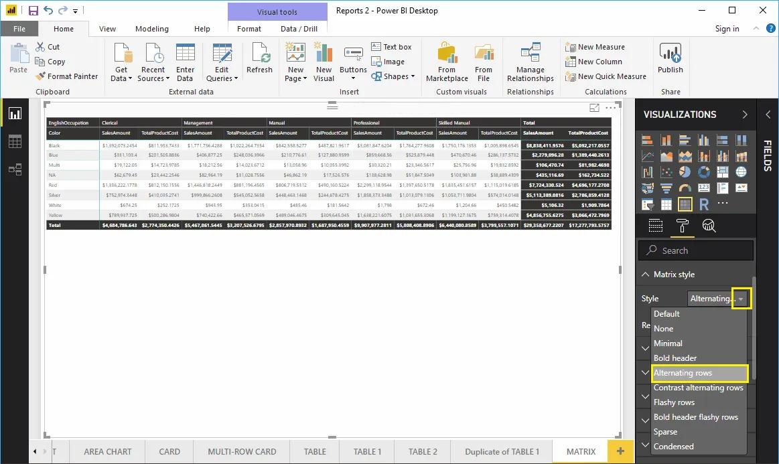Switch to the Modeling ribbon tab
Screen dimensions: 779x464
[152, 29]
